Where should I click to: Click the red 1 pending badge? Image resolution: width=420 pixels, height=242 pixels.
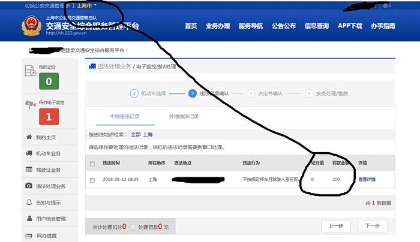49,117
